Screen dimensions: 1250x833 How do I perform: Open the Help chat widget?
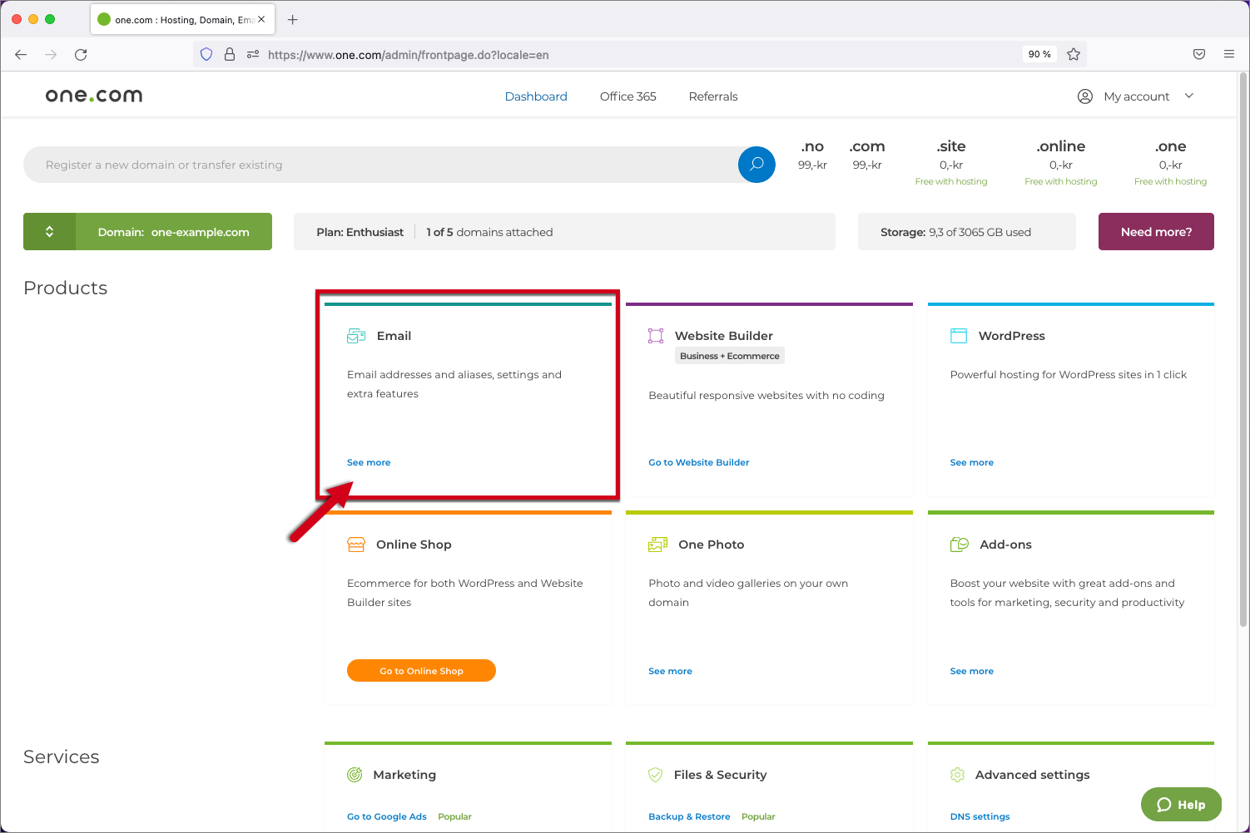click(x=1181, y=804)
